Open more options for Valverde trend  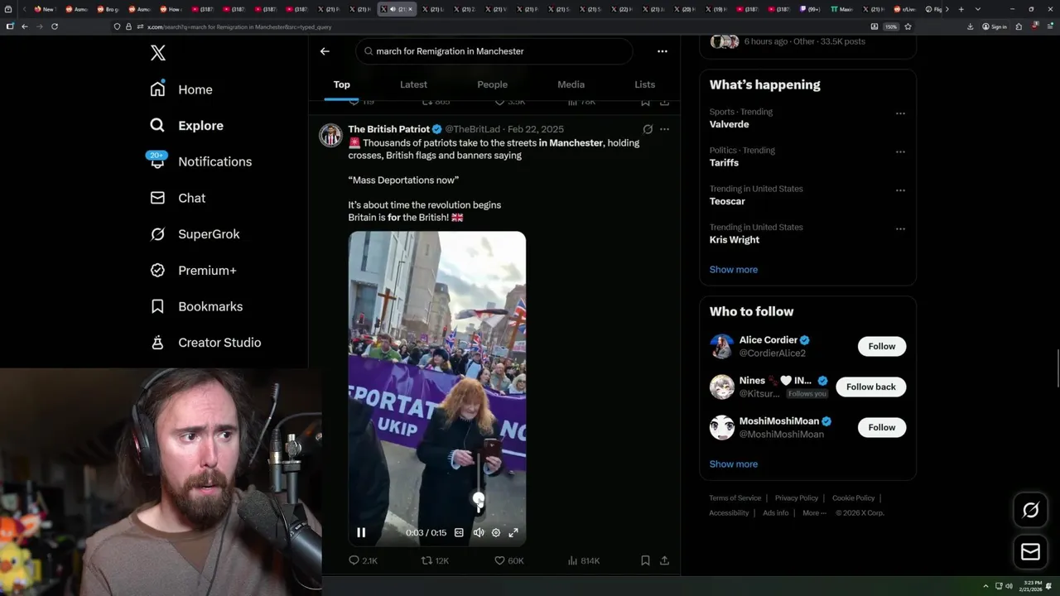point(900,113)
